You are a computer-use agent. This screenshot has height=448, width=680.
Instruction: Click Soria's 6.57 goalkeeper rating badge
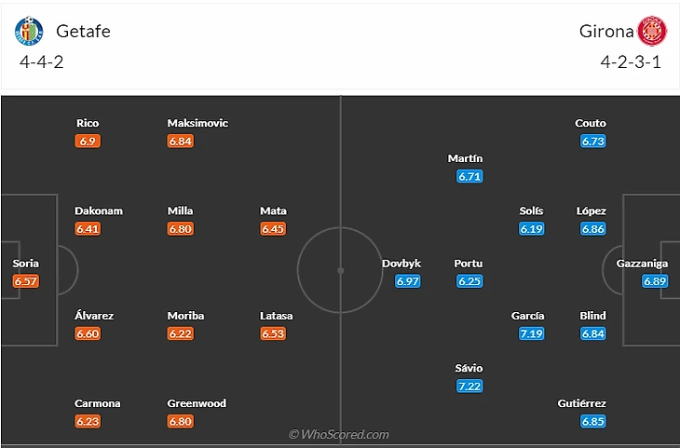point(26,281)
